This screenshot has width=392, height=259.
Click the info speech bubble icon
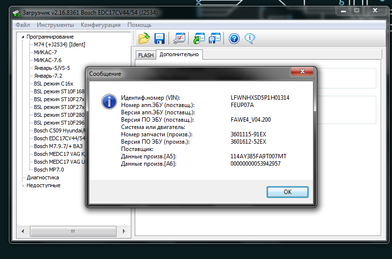pos(250,38)
